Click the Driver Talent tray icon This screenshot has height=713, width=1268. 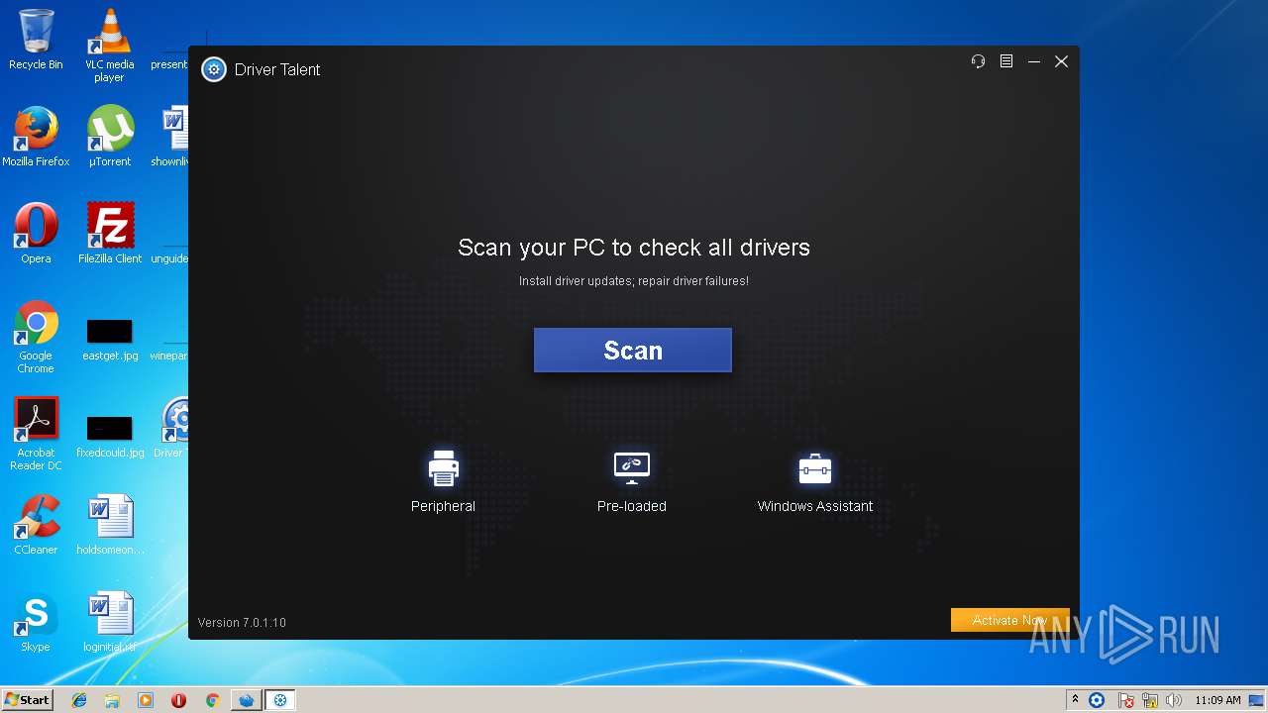pyautogui.click(x=1097, y=700)
